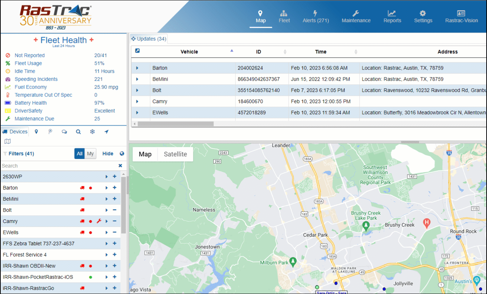Switch map view to Satellite
Screen dimensions: 487x294
coord(175,154)
